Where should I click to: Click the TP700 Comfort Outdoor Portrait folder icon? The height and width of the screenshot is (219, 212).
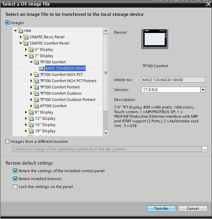36,100
